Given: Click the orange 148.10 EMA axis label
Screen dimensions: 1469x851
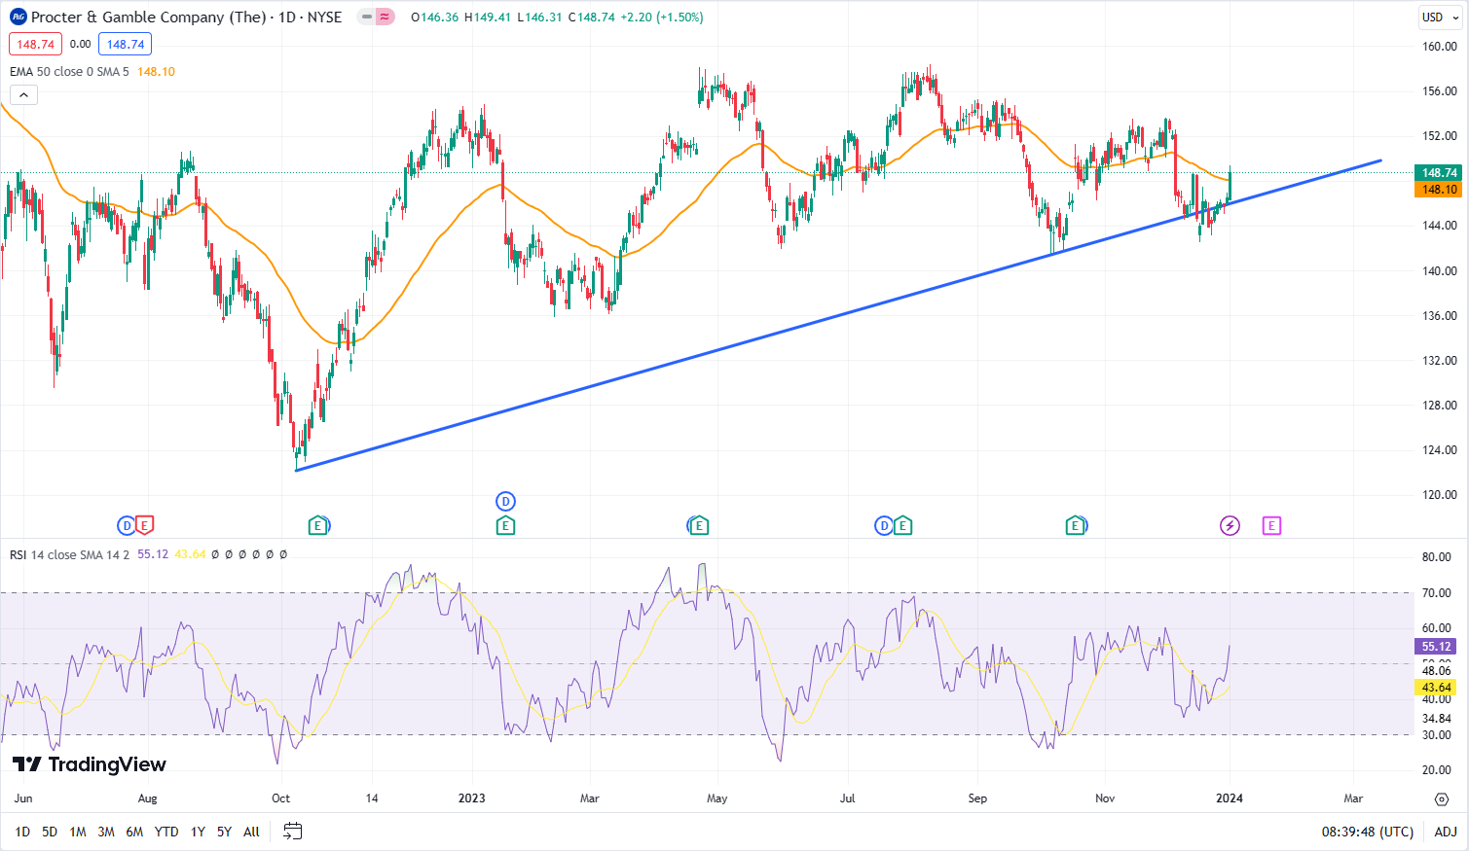Looking at the screenshot, I should tap(1438, 189).
